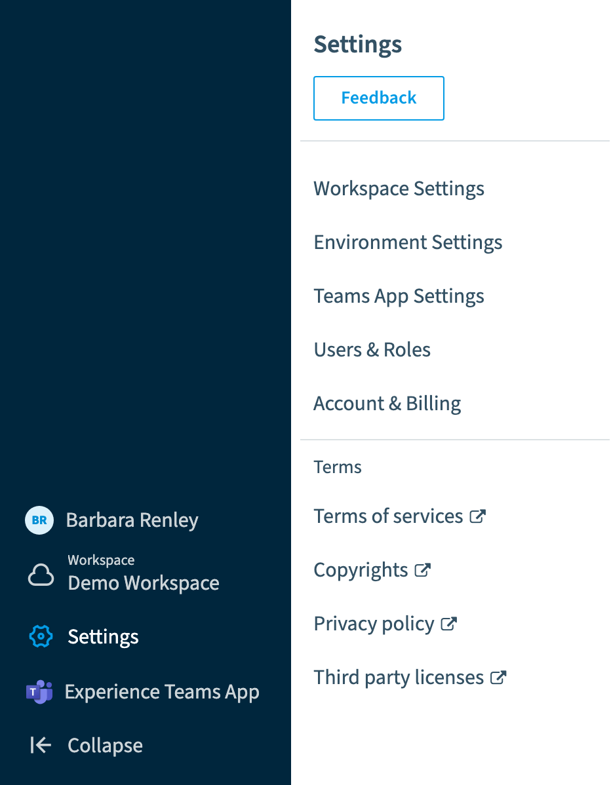The image size is (611, 785).
Task: Click the Settings gear icon
Action: pyautogui.click(x=41, y=636)
